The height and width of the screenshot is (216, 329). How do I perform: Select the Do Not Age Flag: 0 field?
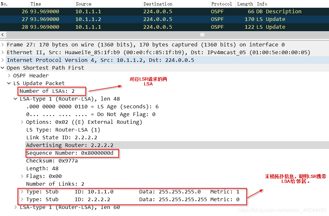pos(90,114)
